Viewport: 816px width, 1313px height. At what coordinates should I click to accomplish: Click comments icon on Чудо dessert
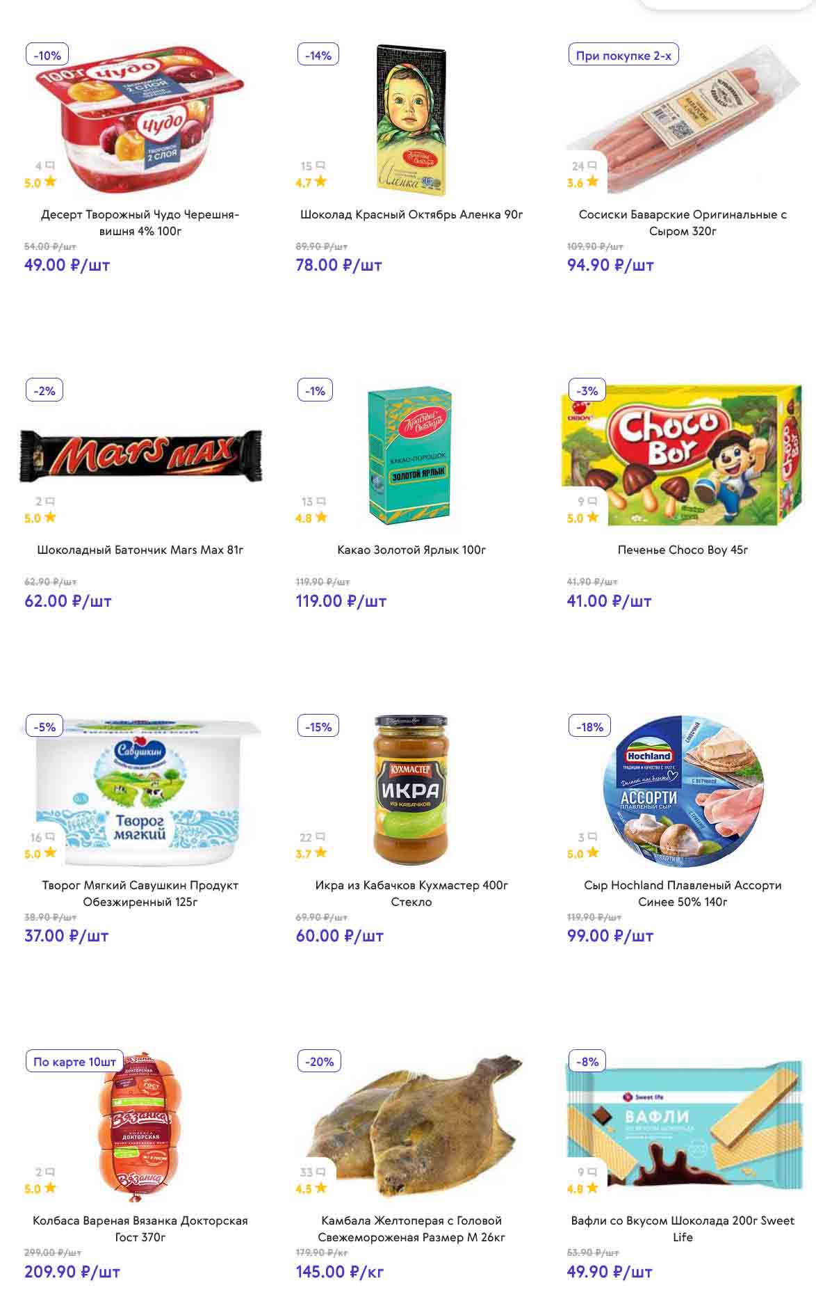[x=49, y=166]
